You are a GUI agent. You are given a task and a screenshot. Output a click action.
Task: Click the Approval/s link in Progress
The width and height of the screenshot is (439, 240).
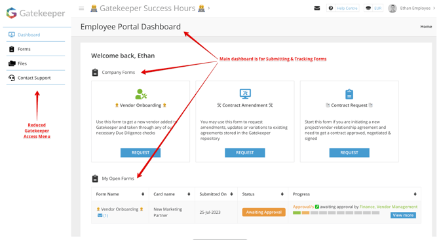[303, 207]
